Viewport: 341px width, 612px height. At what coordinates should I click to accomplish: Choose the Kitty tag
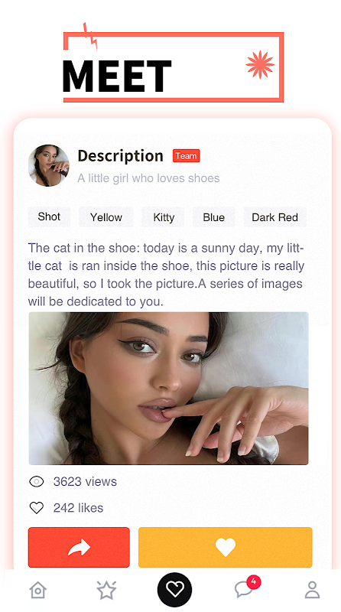(164, 217)
